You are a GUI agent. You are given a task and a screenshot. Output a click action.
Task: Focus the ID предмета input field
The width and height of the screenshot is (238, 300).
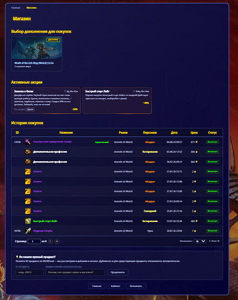29,272
